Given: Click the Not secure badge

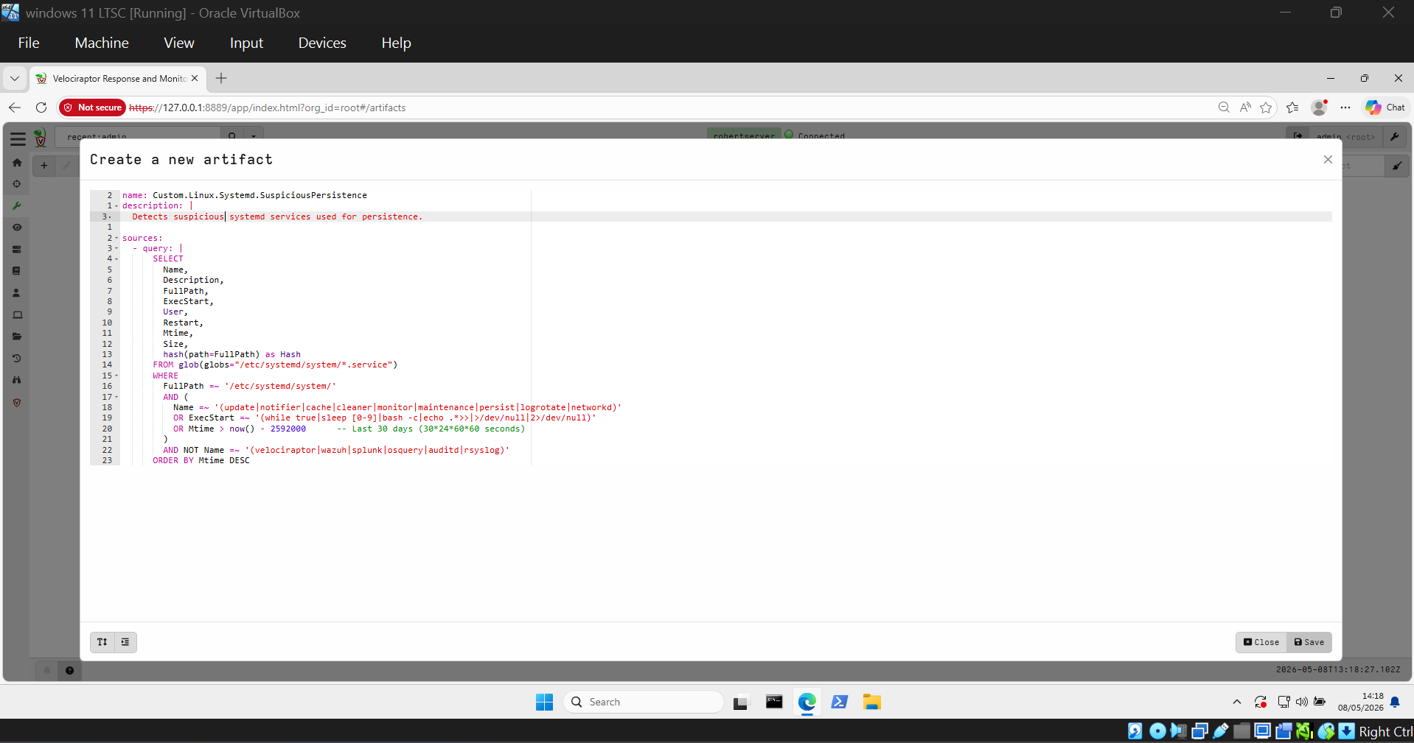Looking at the screenshot, I should pyautogui.click(x=93, y=108).
